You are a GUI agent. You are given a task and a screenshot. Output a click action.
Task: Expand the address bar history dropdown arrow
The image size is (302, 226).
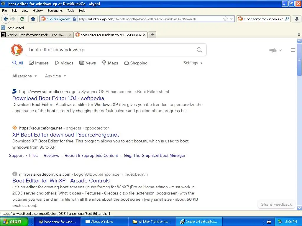coord(231,19)
